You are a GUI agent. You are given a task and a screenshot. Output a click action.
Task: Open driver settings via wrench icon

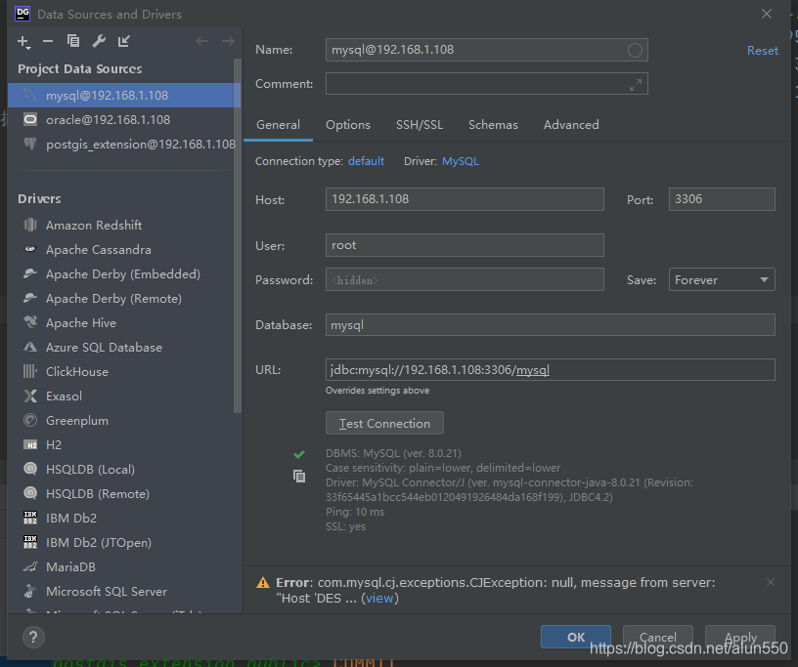tap(99, 41)
